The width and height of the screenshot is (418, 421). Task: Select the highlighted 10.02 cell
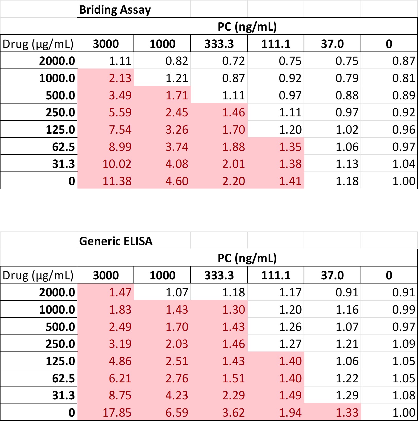(117, 164)
